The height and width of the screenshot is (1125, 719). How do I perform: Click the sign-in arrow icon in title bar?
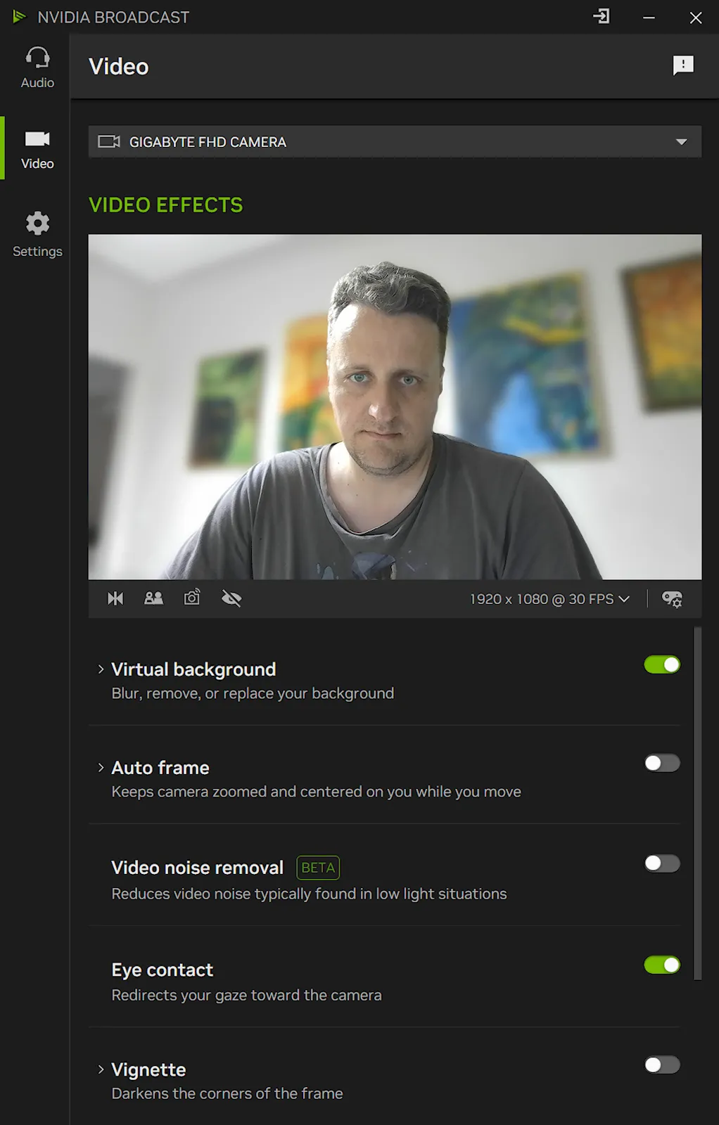click(602, 17)
